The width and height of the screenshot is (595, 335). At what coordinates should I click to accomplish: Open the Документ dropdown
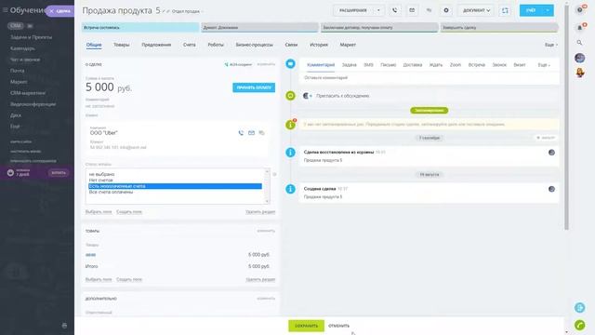(x=476, y=10)
